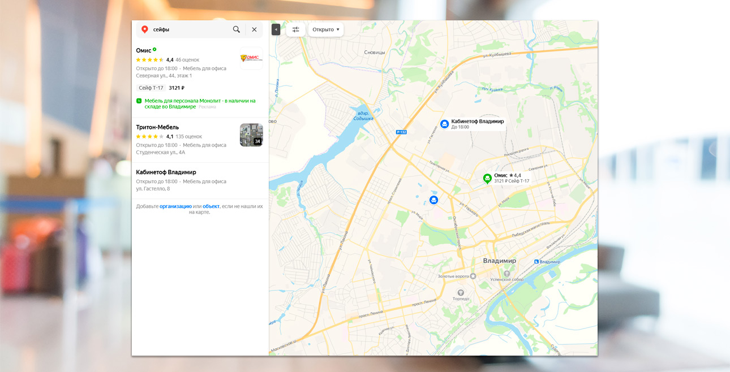Click the search magnifier icon

(x=237, y=29)
